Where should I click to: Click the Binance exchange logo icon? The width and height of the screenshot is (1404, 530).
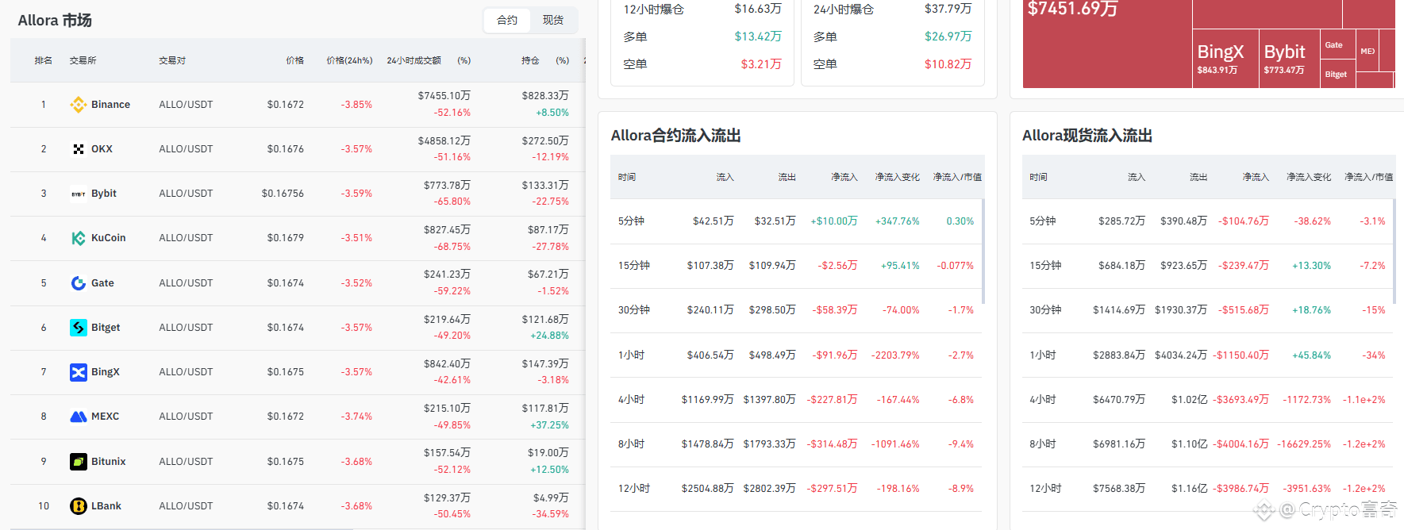point(78,105)
